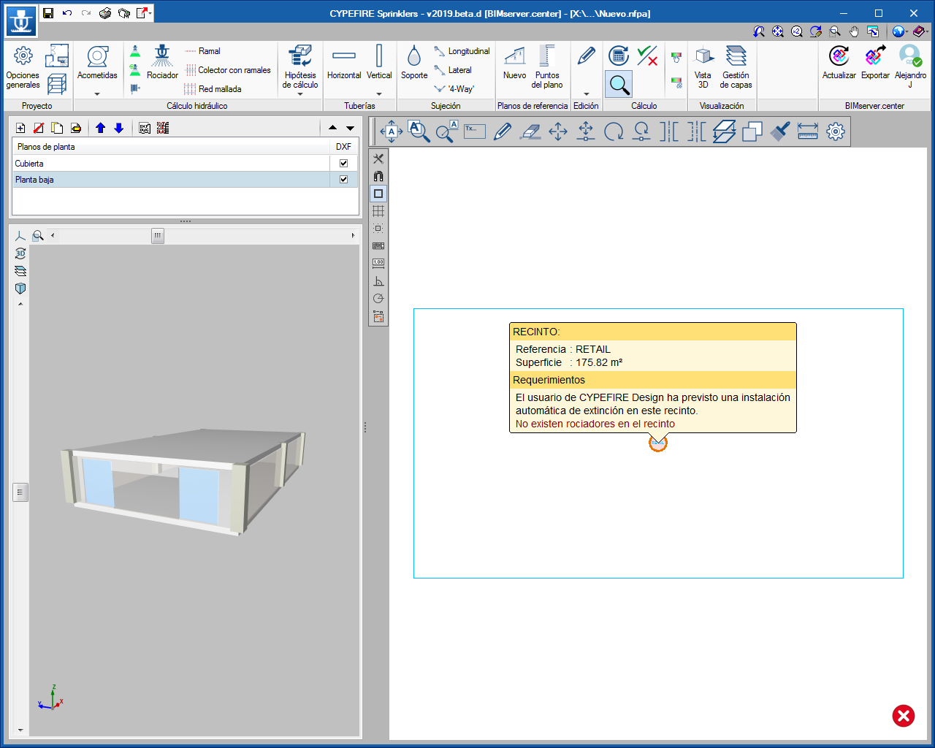Select the Ramal branch pipe tool
Viewport: 935px width, 748px height.
pyautogui.click(x=202, y=51)
